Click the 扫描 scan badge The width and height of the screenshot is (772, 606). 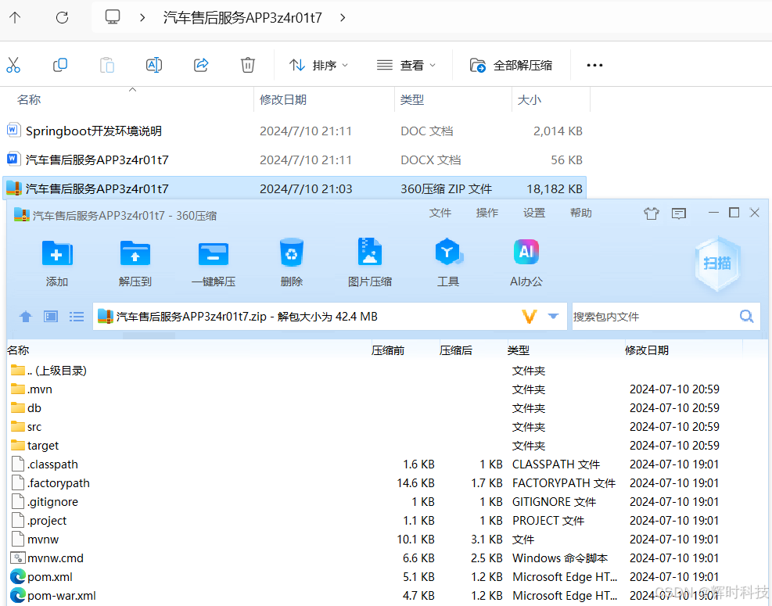click(716, 264)
